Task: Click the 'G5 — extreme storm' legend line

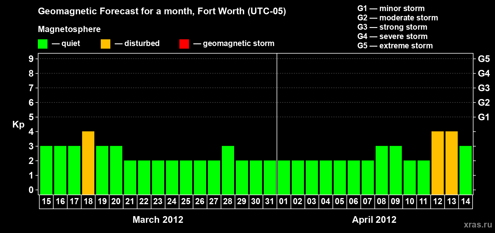Action: (395, 46)
